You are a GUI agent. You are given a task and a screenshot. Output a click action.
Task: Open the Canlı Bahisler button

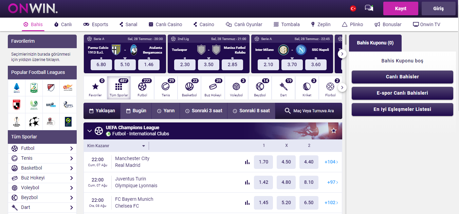point(402,77)
